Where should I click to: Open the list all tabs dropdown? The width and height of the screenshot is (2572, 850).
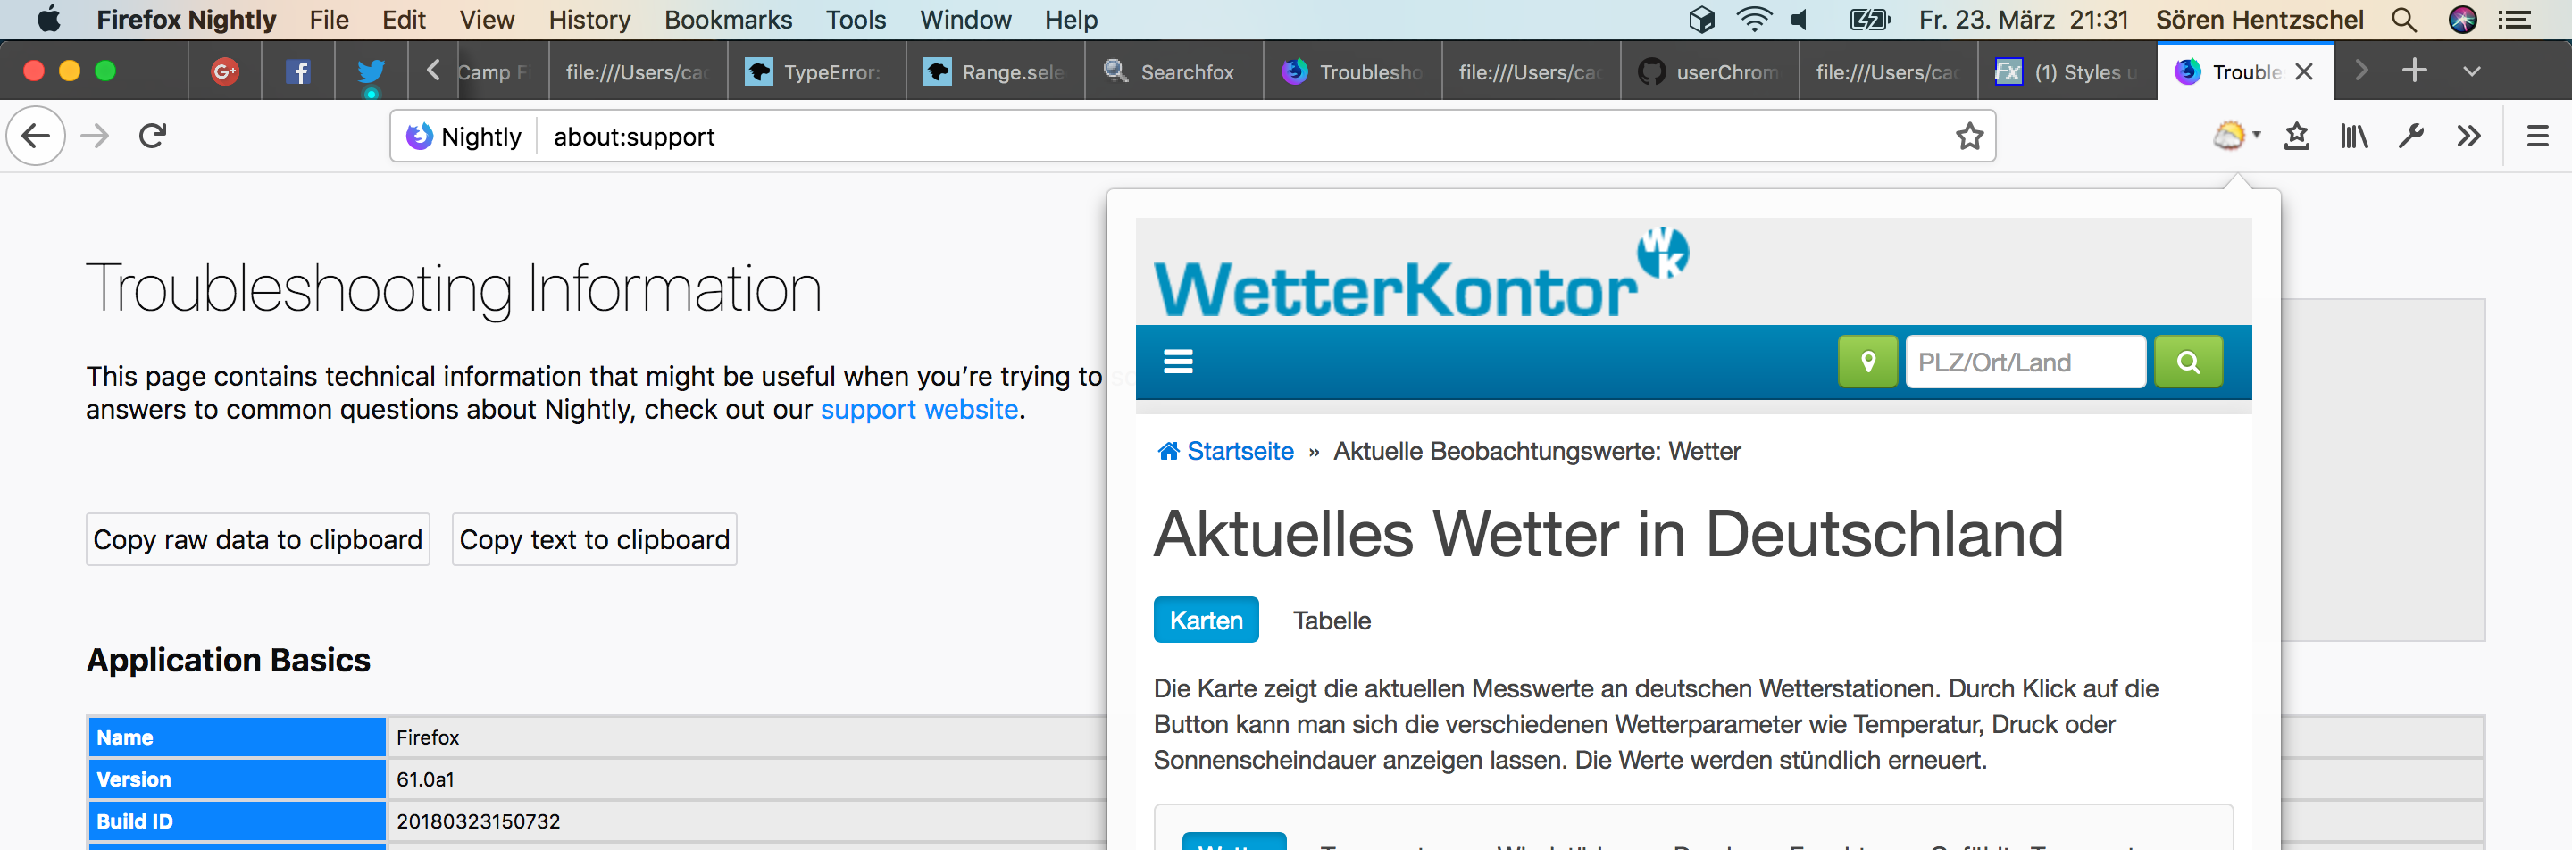[2471, 70]
